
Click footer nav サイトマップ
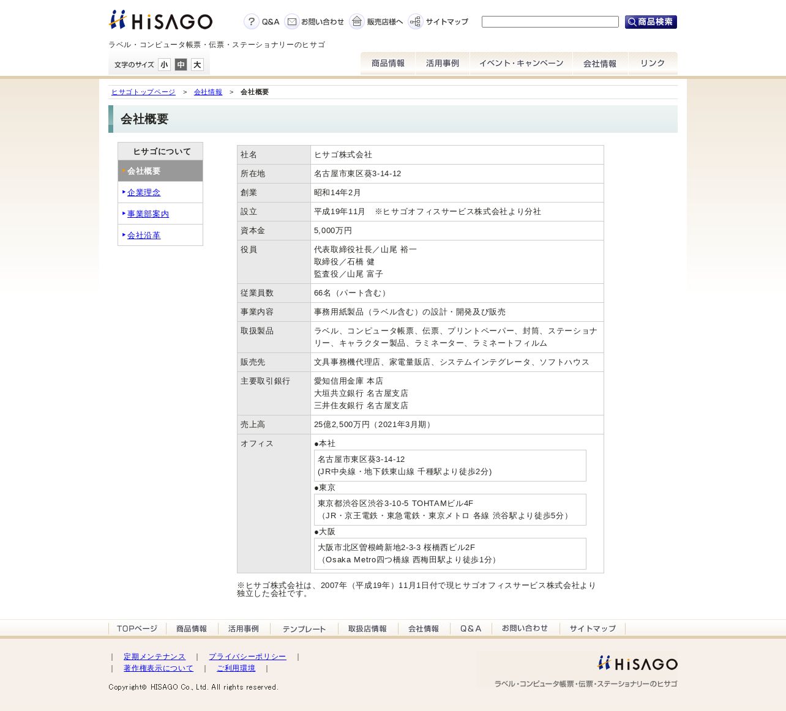coord(593,629)
